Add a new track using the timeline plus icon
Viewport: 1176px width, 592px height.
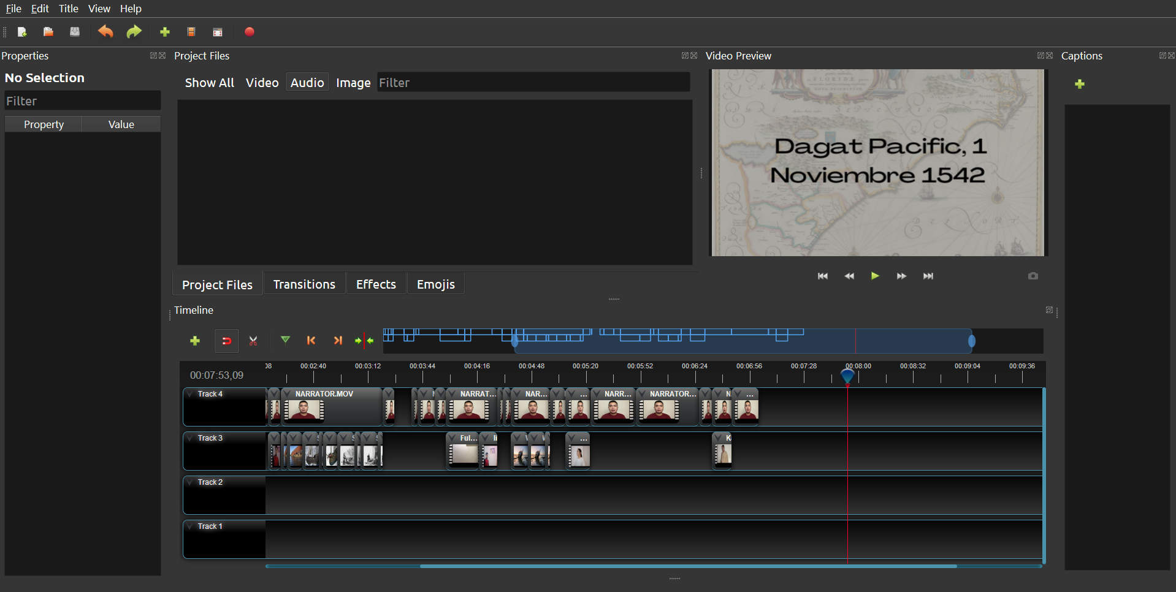pos(195,341)
